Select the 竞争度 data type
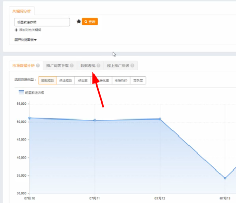The image size is (236, 204). coord(138,80)
